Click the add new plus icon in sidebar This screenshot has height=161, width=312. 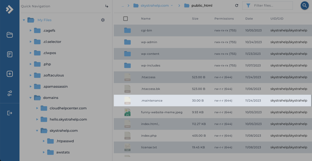tap(10, 74)
